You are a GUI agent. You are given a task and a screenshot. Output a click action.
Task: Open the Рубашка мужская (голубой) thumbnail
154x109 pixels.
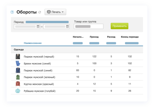[x=18, y=91]
